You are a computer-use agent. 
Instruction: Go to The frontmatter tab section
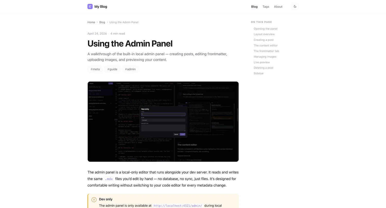click(x=266, y=51)
